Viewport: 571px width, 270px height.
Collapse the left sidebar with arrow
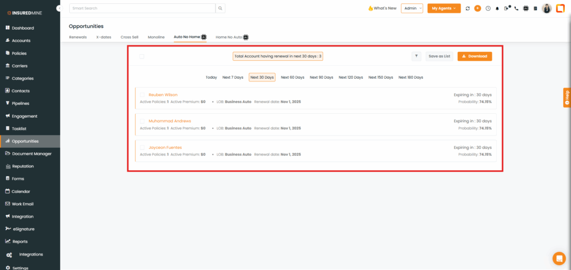tap(59, 8)
